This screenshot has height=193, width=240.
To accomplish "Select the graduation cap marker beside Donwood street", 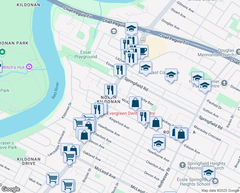I will click(205, 86).
